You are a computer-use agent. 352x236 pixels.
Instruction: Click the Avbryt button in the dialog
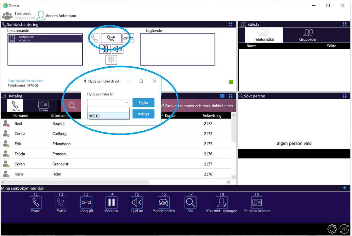click(x=143, y=114)
